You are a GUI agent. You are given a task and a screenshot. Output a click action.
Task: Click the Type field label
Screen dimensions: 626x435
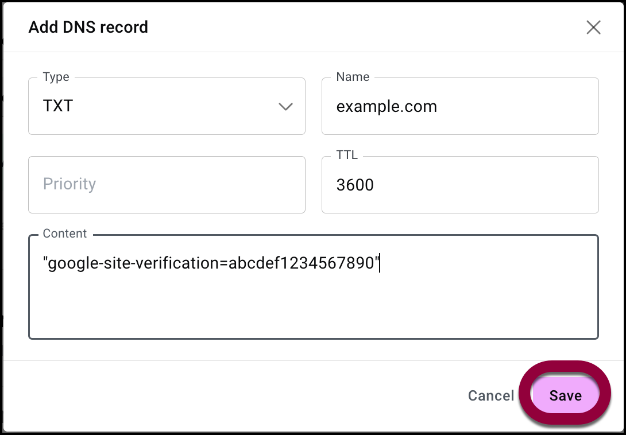click(x=56, y=77)
